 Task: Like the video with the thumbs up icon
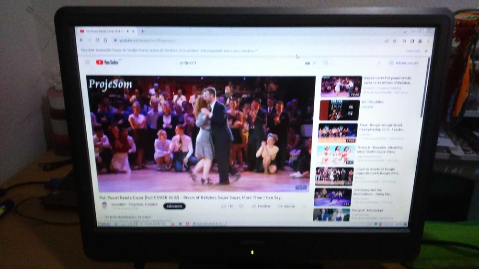click(223, 206)
